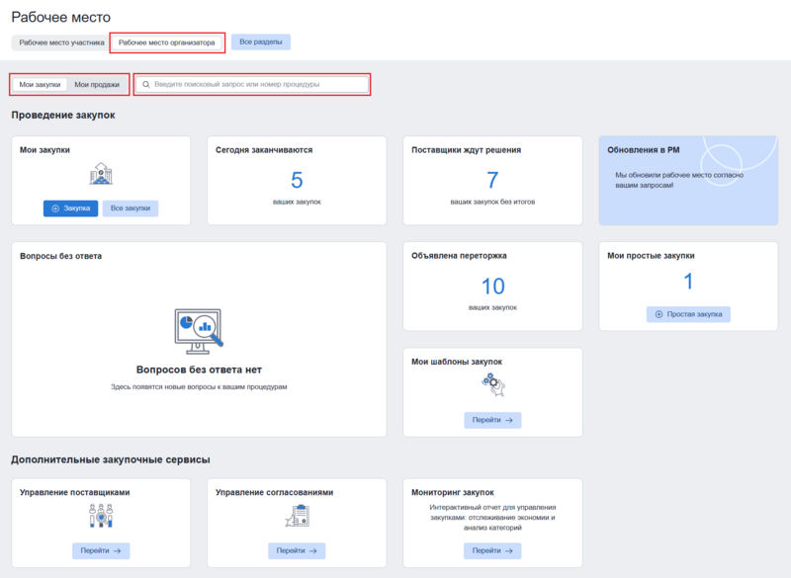Click the building icon in Мои закупки card
Viewport: 791px width, 578px height.
tap(100, 176)
